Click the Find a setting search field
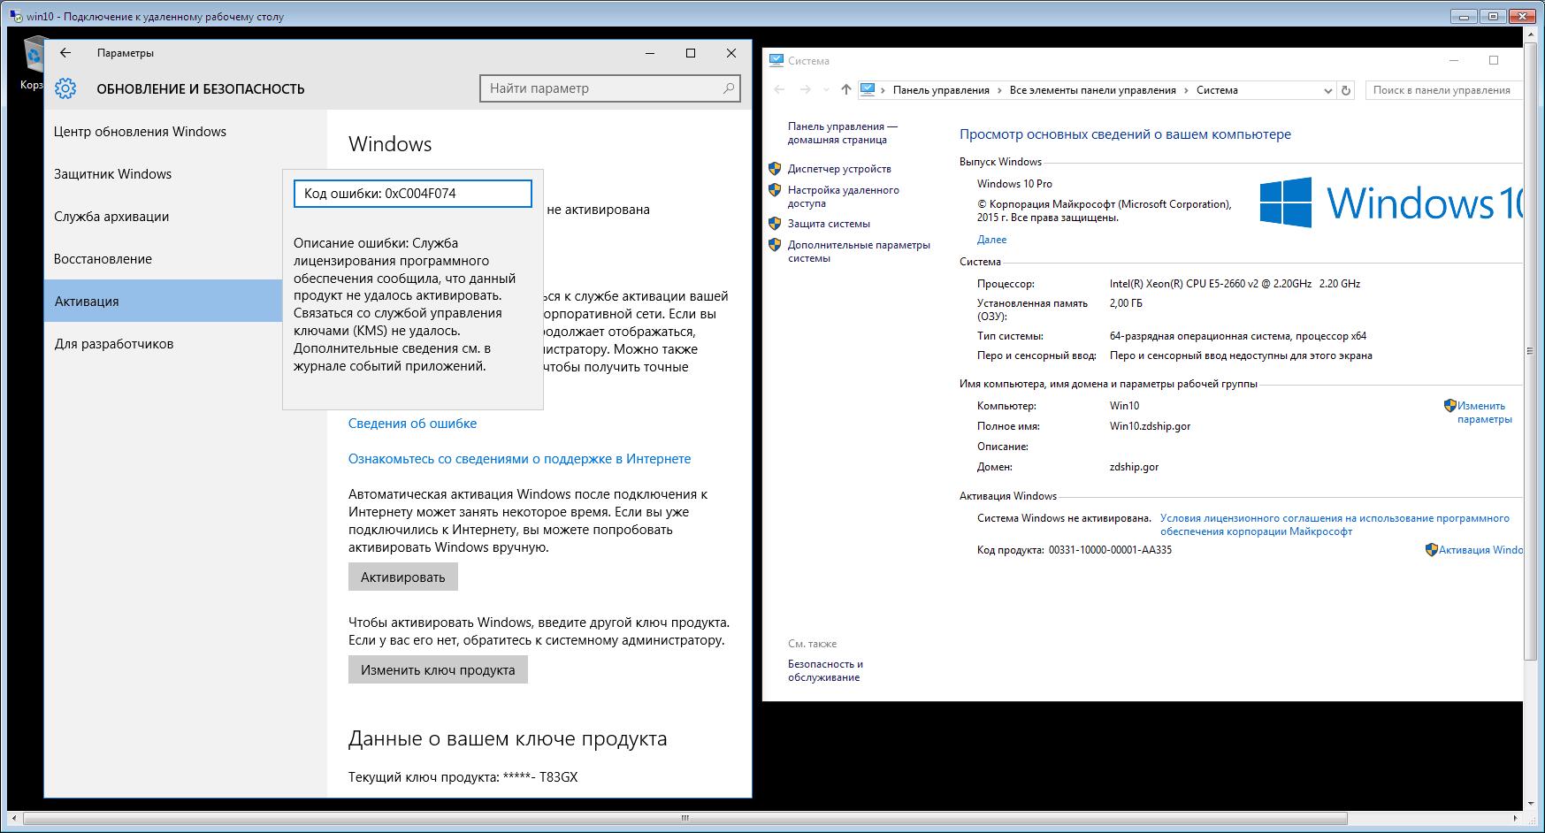 [x=610, y=88]
